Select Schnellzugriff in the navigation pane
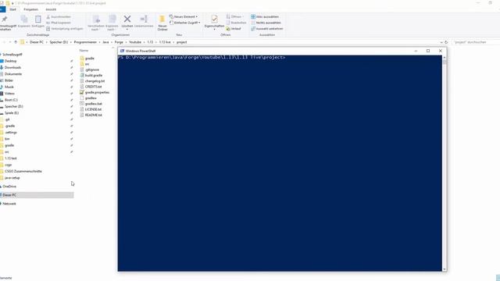 tap(12, 55)
